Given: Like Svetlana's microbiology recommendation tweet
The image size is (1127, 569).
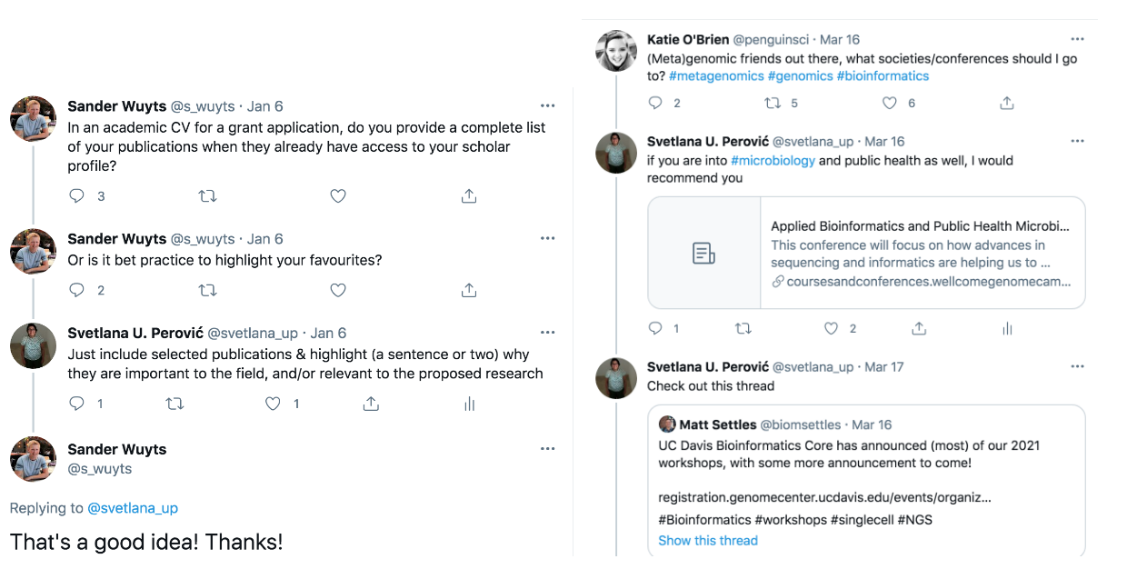Looking at the screenshot, I should click(x=831, y=327).
